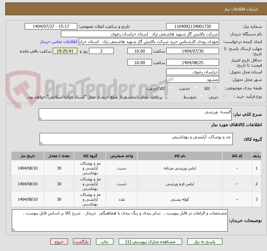Click the ردیف column header
Viewport: 267px width, 251px height.
(x=256, y=156)
